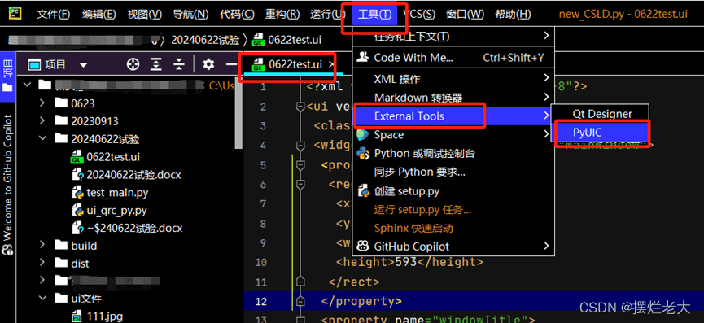Image resolution: width=704 pixels, height=323 pixels.
Task: Click the expand all icon in project toolbar
Action: (155, 64)
